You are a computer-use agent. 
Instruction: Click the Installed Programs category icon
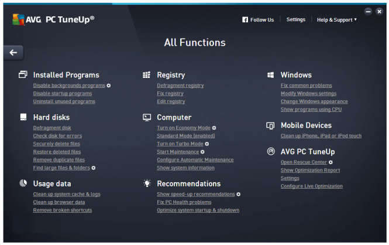tap(23, 74)
